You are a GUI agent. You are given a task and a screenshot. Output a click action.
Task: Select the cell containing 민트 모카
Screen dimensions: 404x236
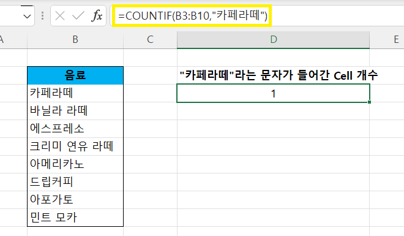[75, 218]
